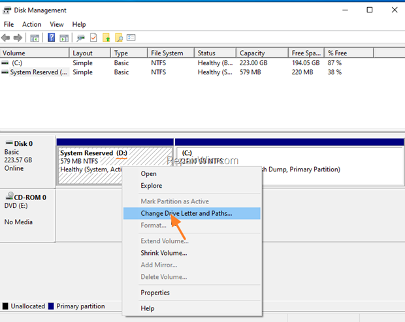Screen dimensions: 405x322
Task: Click the No Media text under CD-ROM 0
Action: coord(18,222)
